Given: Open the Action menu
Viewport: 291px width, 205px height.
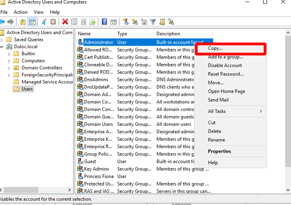Looking at the screenshot, I should (21, 12).
